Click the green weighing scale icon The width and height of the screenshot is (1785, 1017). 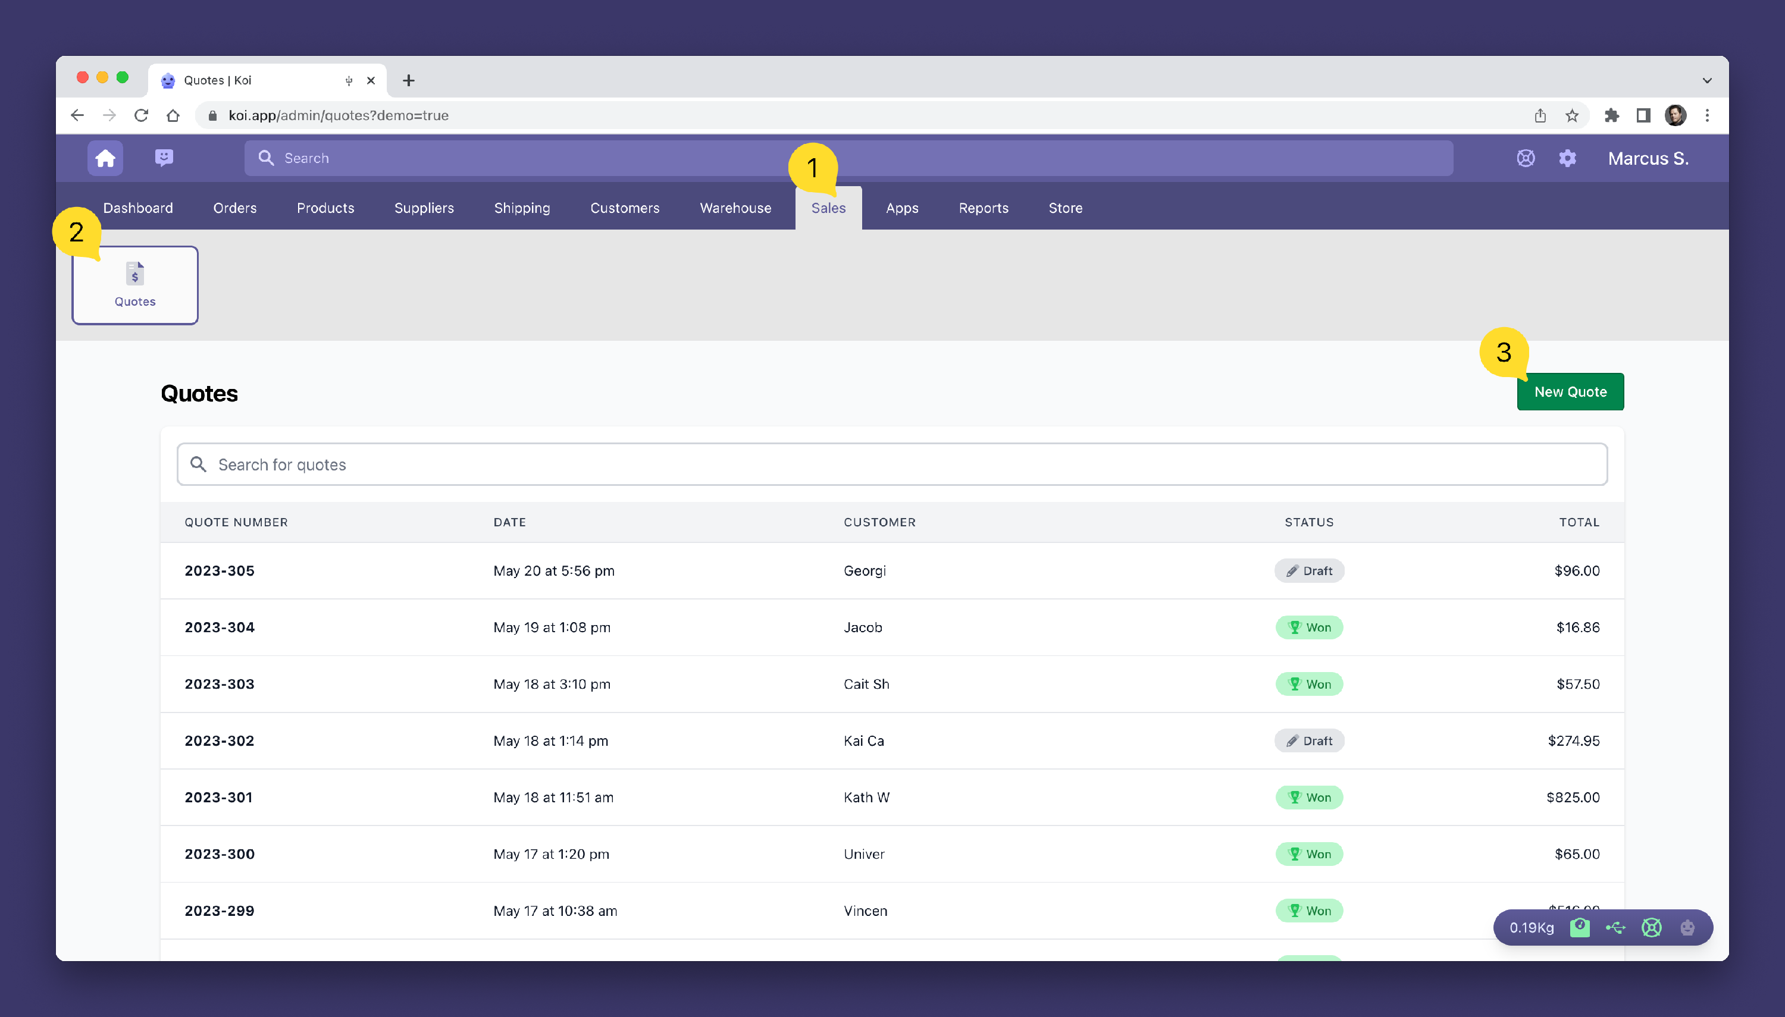click(1580, 928)
